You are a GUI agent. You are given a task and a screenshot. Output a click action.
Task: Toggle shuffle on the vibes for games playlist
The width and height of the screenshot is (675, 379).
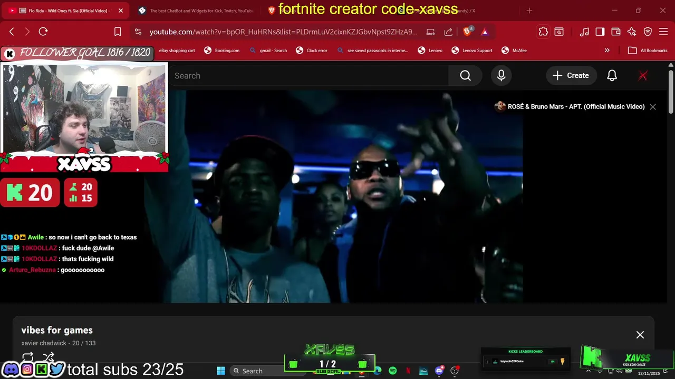pyautogui.click(x=49, y=357)
